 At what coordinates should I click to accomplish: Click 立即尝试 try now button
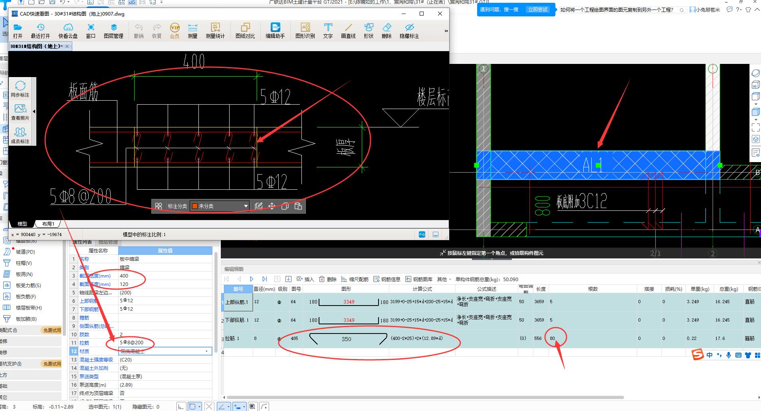click(537, 10)
